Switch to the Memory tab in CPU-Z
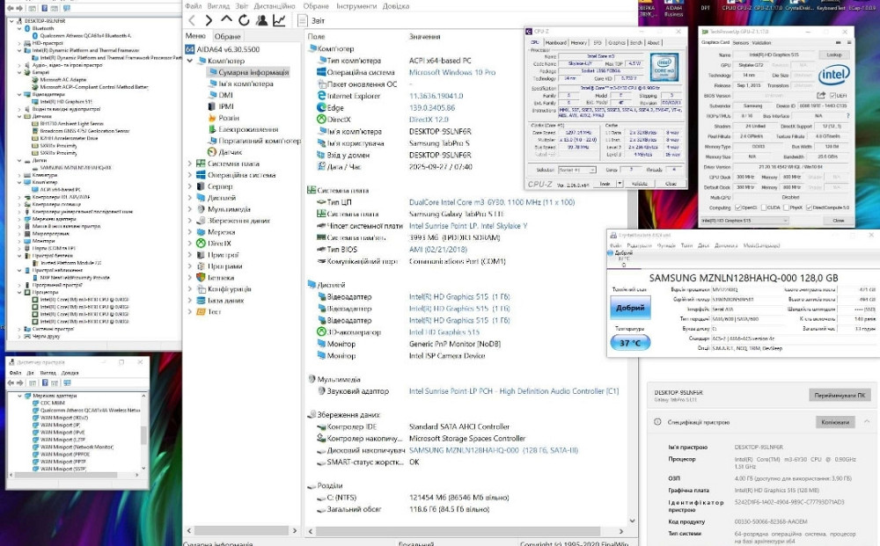The height and width of the screenshot is (546, 880). click(x=578, y=42)
